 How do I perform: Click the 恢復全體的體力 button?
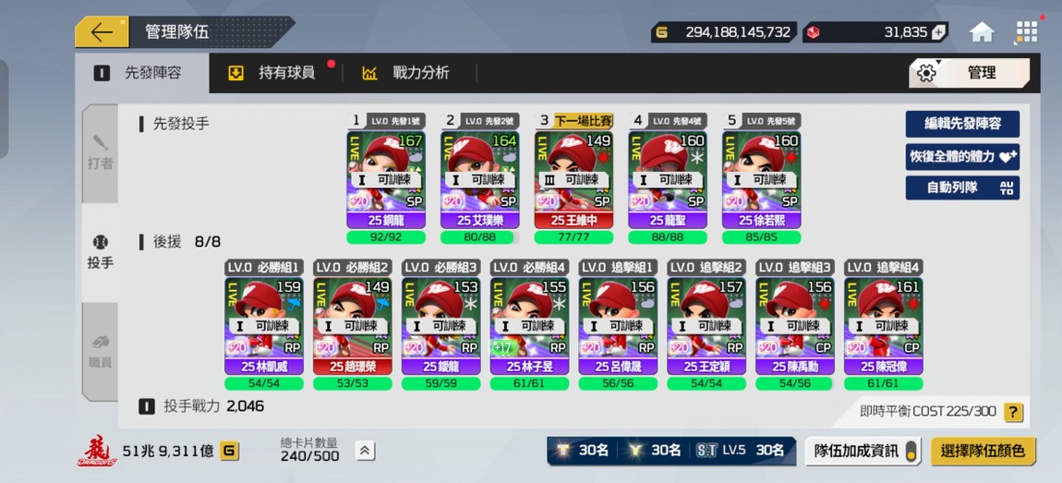click(962, 156)
